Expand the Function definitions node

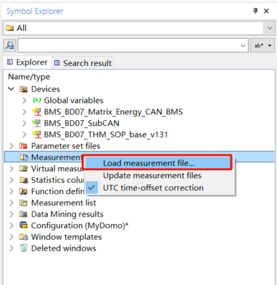12,191
